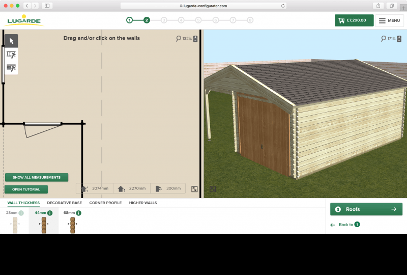This screenshot has height=275, width=407.
Task: Click Show All Measurements
Action: tap(37, 177)
